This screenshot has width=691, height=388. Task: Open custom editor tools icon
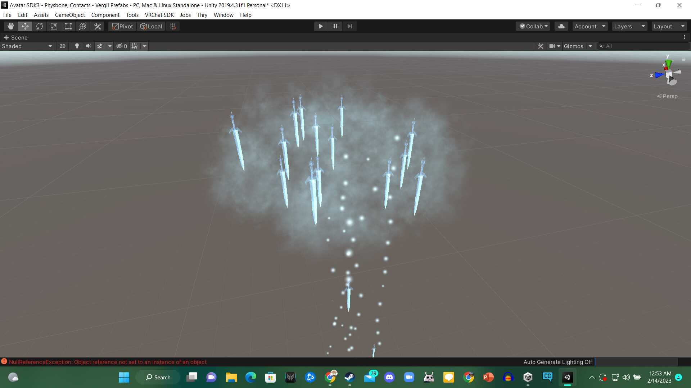coord(98,26)
